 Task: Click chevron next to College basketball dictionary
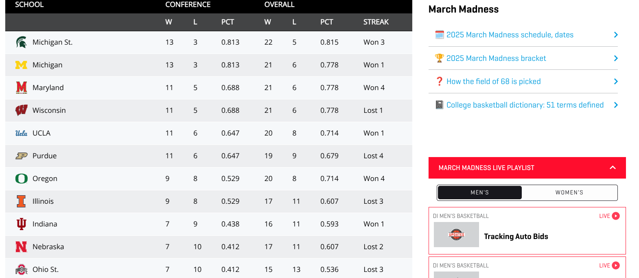[x=616, y=105]
